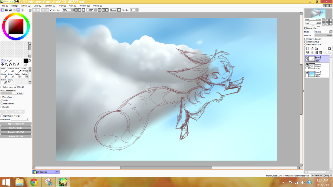This screenshot has width=333, height=187.
Task: Choose the Brush tool
Action: 18,70
